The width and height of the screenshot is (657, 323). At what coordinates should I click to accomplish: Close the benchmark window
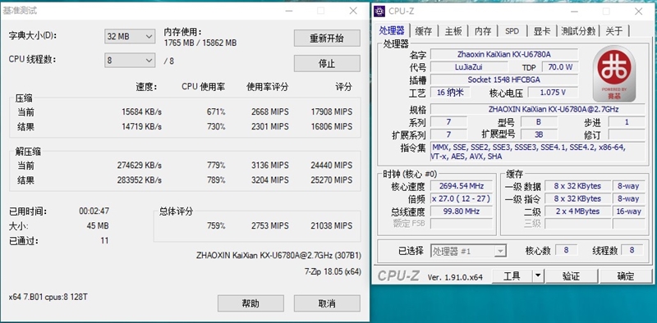click(353, 11)
